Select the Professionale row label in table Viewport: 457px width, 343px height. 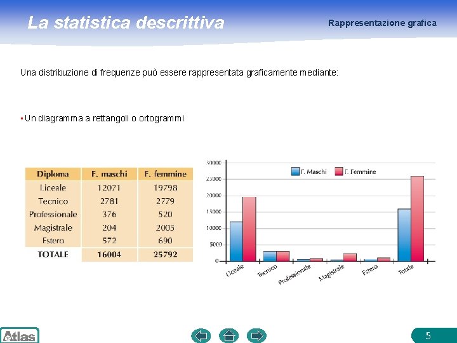[53, 215]
